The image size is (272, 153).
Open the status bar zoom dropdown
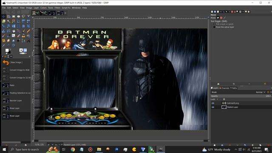click(59, 144)
